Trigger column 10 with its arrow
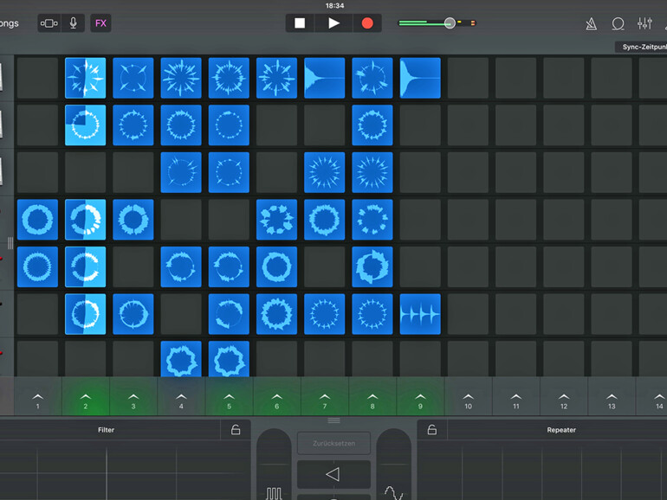Screen dimensions: 667x500 [469, 401]
